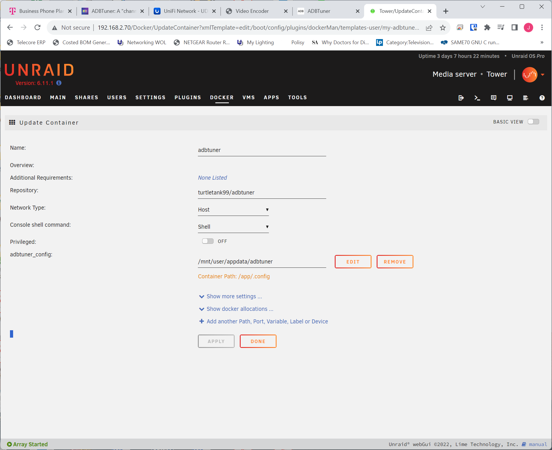Open the Console shell command dropdown
Viewport: 552px width, 450px height.
click(x=233, y=227)
